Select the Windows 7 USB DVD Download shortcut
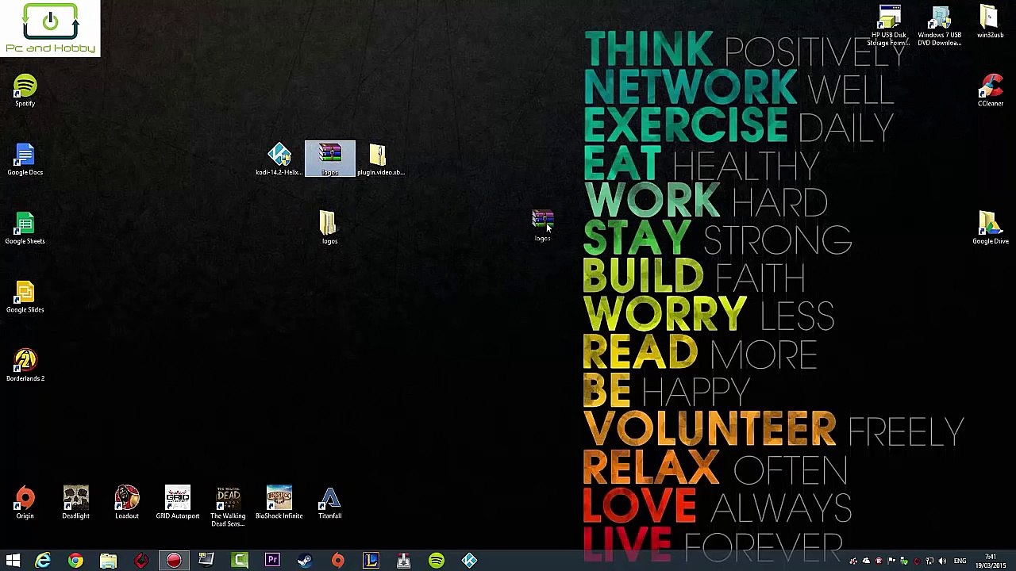1016x571 pixels. pyautogui.click(x=940, y=26)
